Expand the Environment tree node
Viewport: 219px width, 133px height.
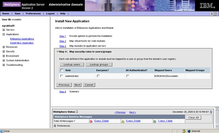point(4,56)
